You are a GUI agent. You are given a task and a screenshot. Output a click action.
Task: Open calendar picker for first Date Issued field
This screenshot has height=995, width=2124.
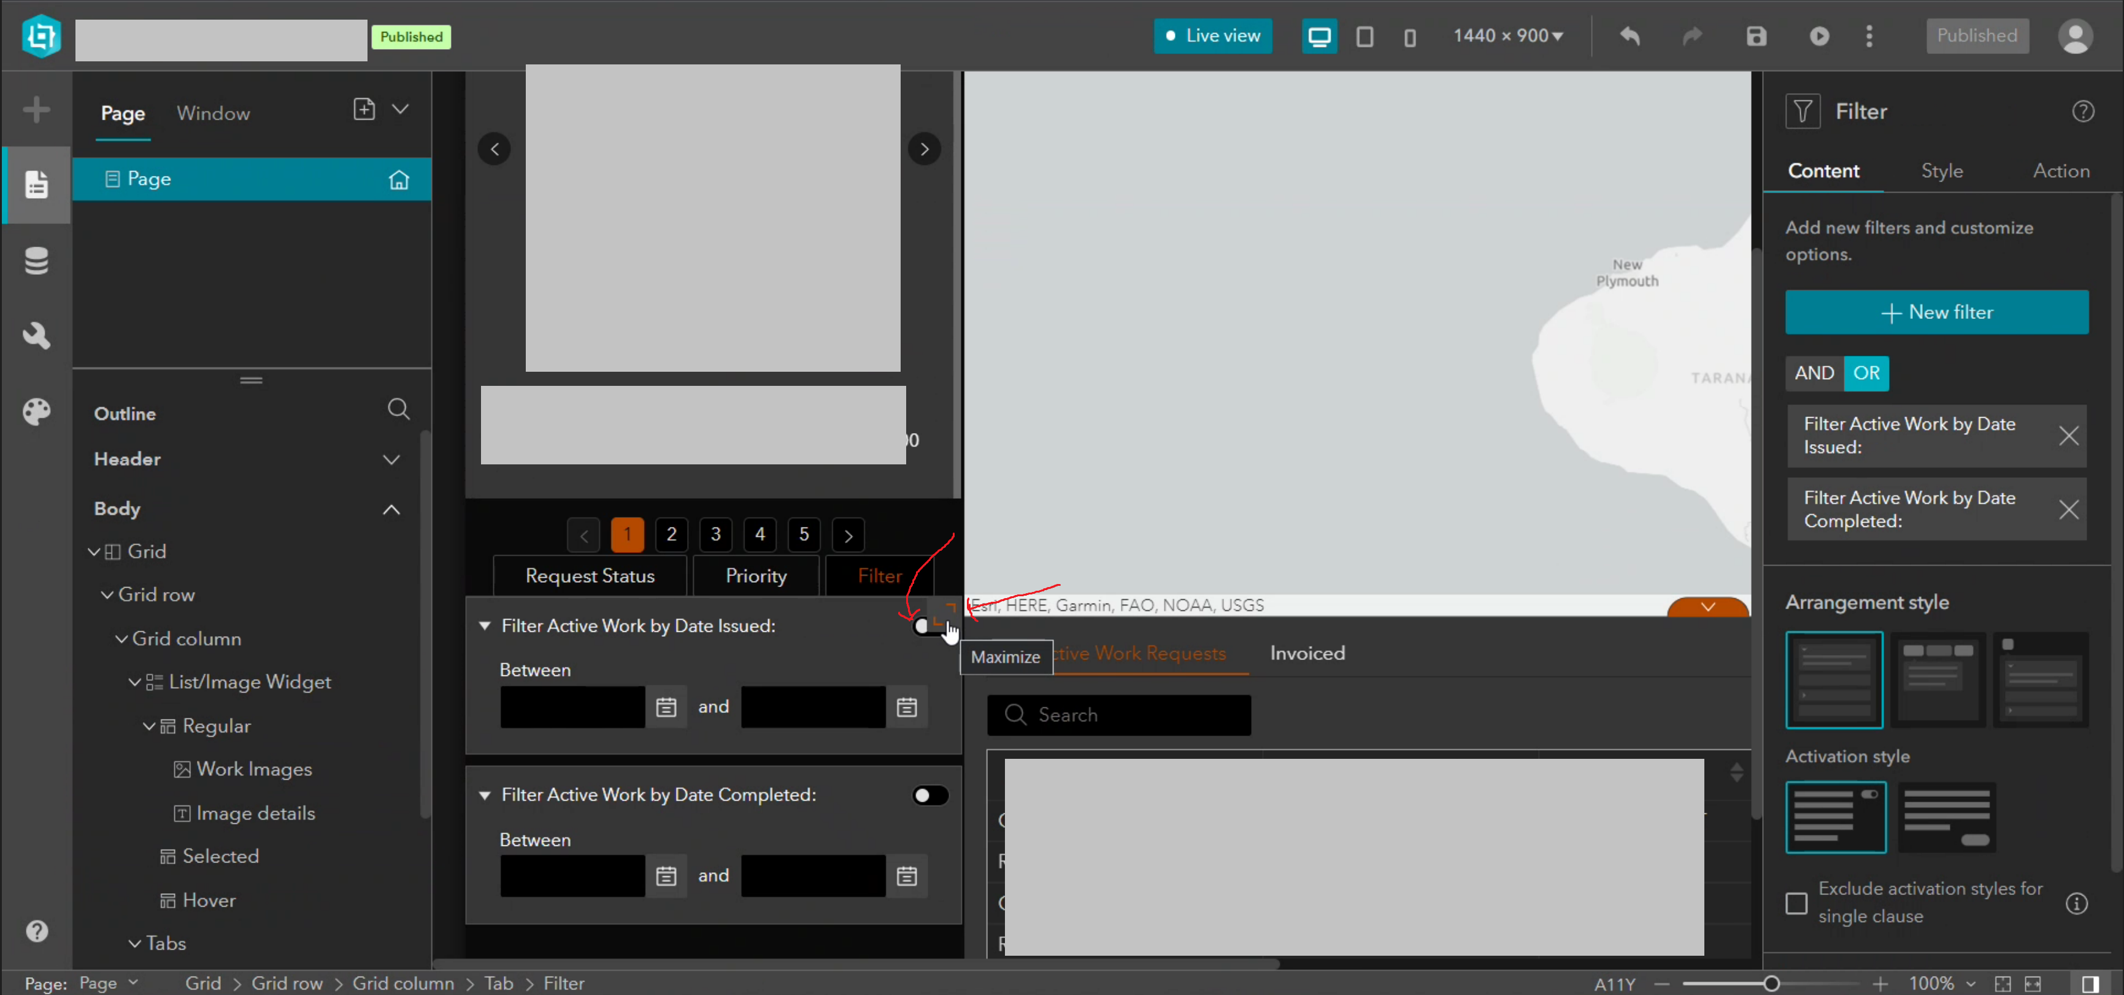click(666, 707)
